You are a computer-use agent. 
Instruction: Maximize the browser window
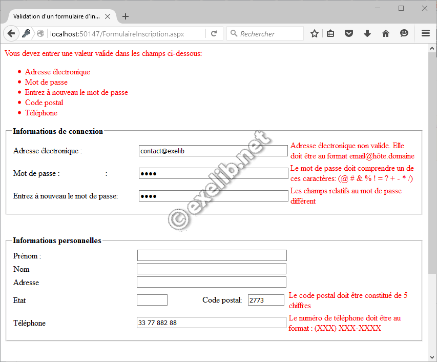pos(401,8)
